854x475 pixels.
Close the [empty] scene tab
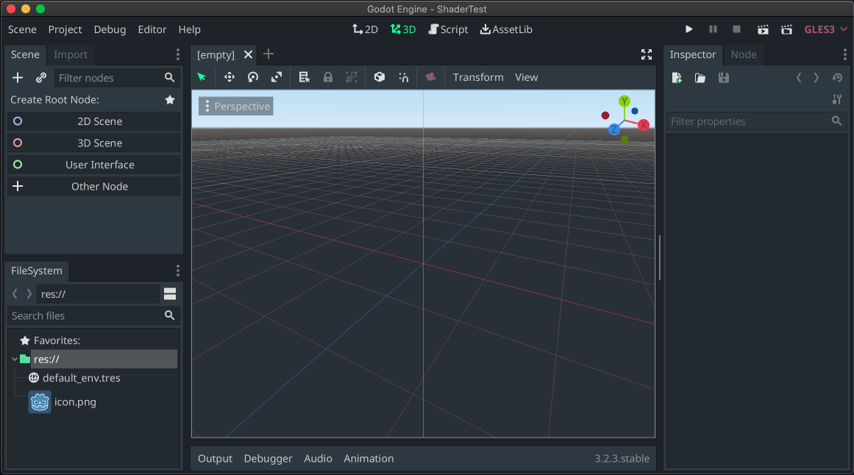tap(249, 54)
